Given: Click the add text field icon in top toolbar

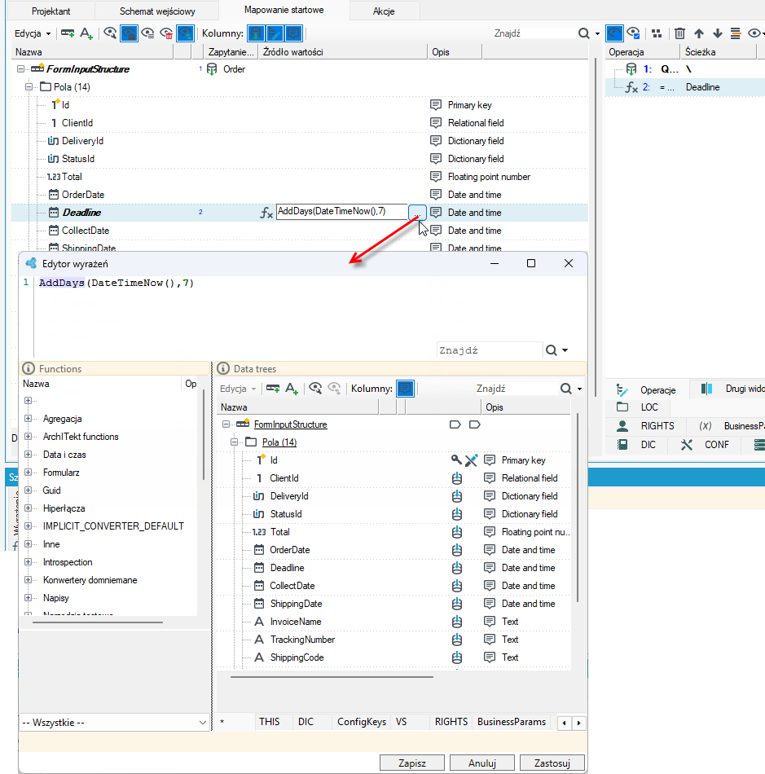Looking at the screenshot, I should point(86,33).
